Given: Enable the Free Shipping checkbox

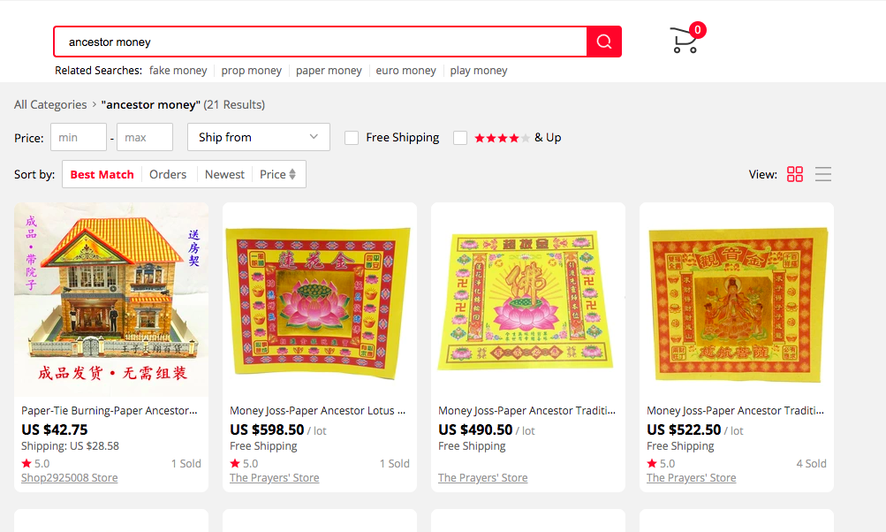Looking at the screenshot, I should tap(352, 138).
